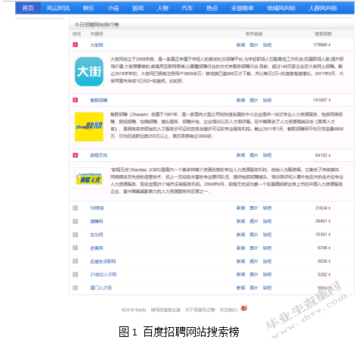Open the 使用百度前必读 footer link

166,310
